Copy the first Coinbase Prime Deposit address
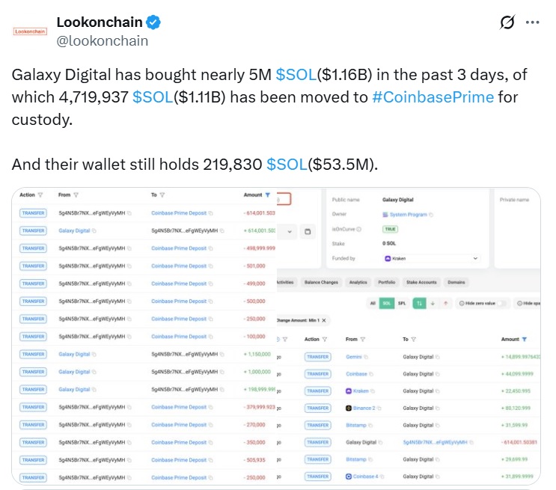Viewport: 556px width, 490px height. pos(210,213)
